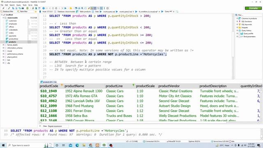The image size is (263, 148).
Task: Click the magnifier find-text toolbar icon
Action: click(82, 8)
